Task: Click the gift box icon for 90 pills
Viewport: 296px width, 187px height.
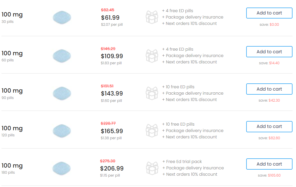Action: tap(152, 93)
